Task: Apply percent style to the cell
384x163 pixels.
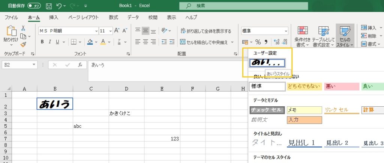Action: [x=258, y=42]
